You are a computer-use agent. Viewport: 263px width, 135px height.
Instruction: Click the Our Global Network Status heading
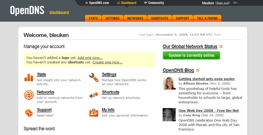coord(190,46)
